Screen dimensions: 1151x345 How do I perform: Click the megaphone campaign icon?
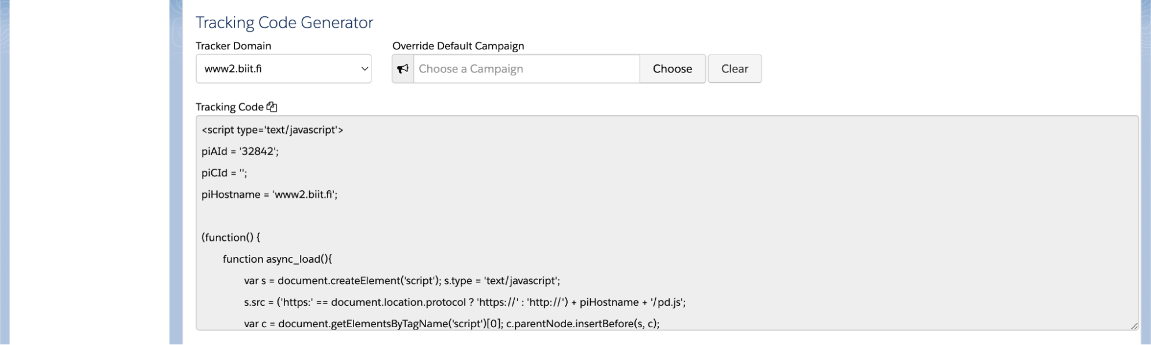pyautogui.click(x=403, y=69)
